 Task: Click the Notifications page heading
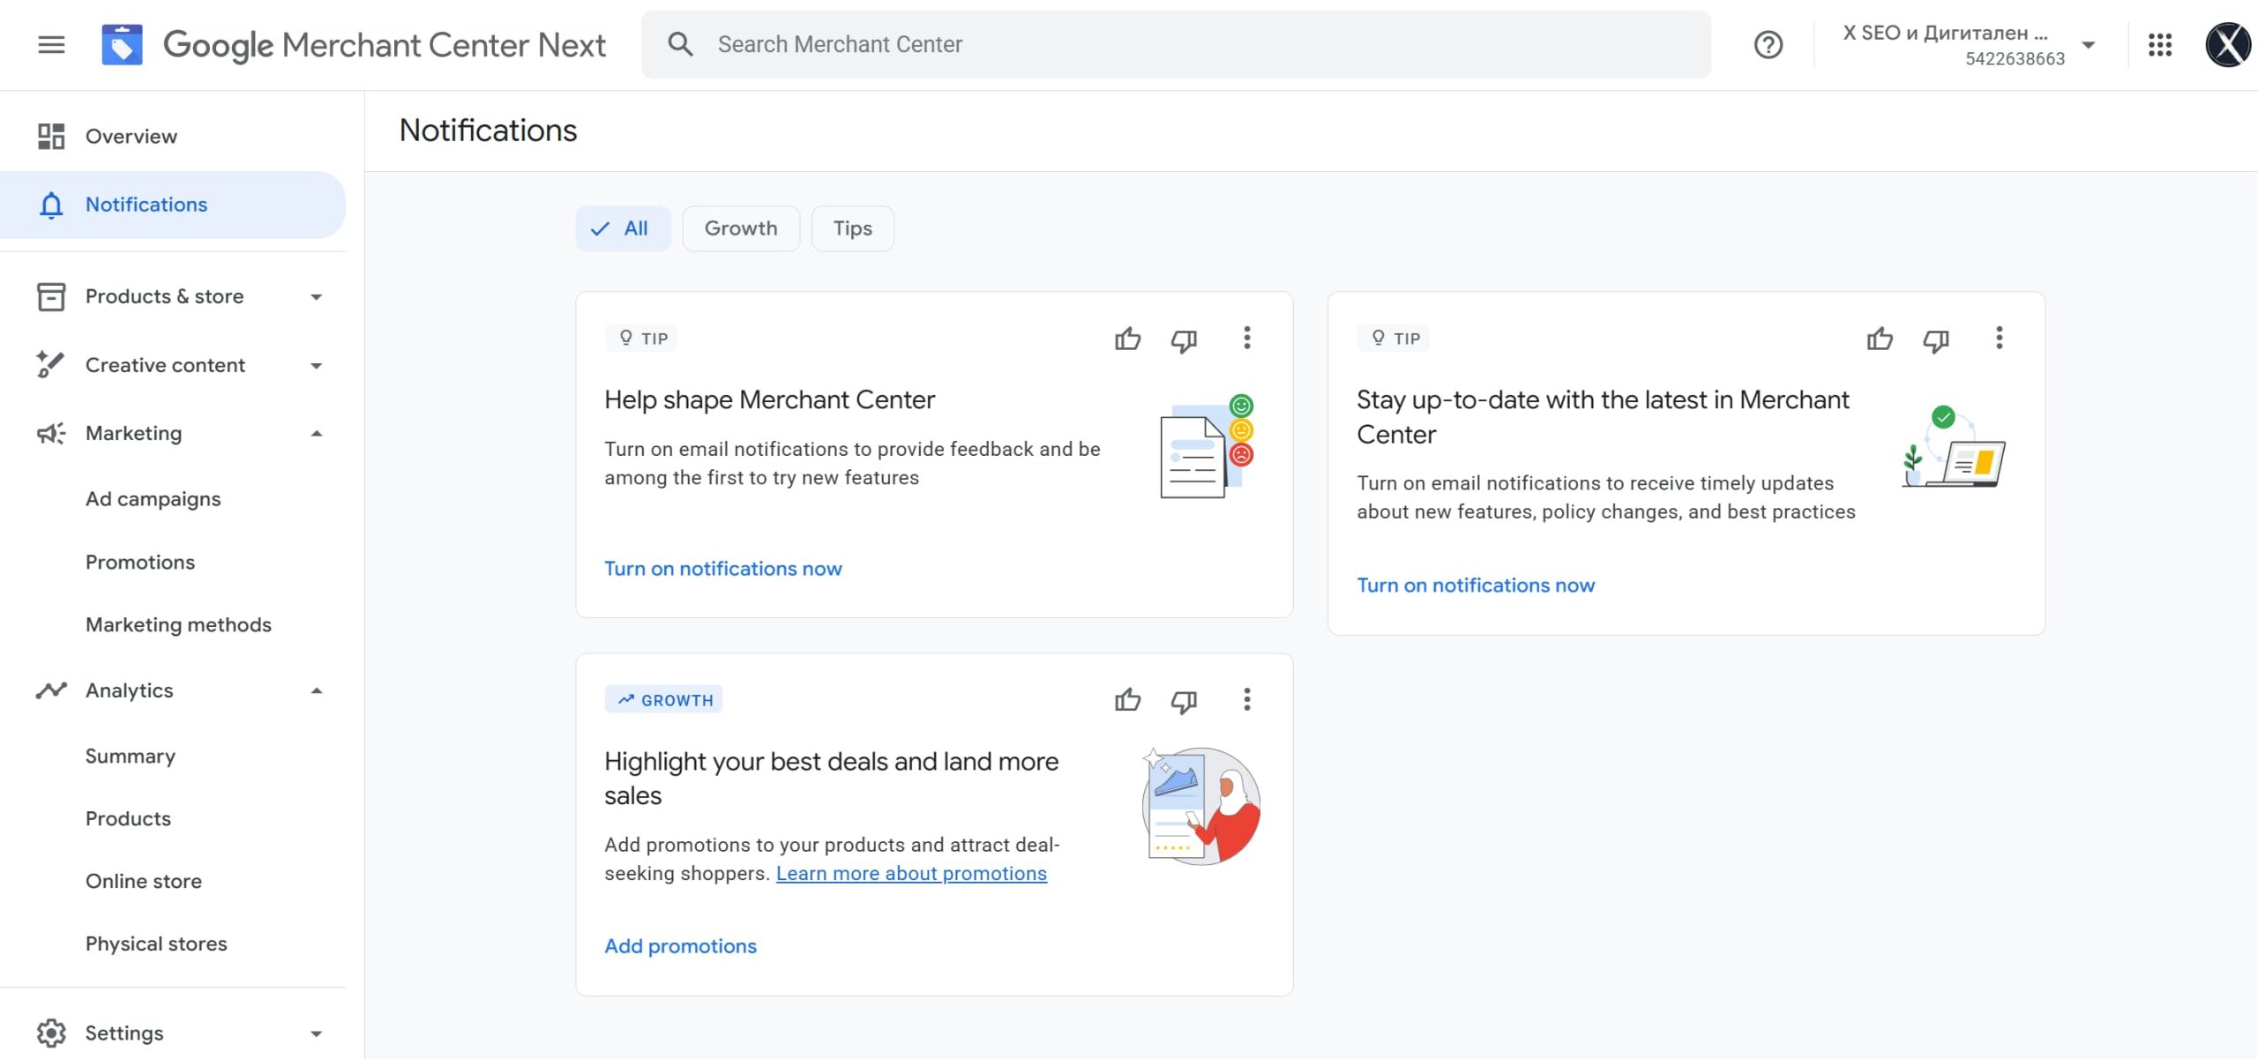coord(488,131)
